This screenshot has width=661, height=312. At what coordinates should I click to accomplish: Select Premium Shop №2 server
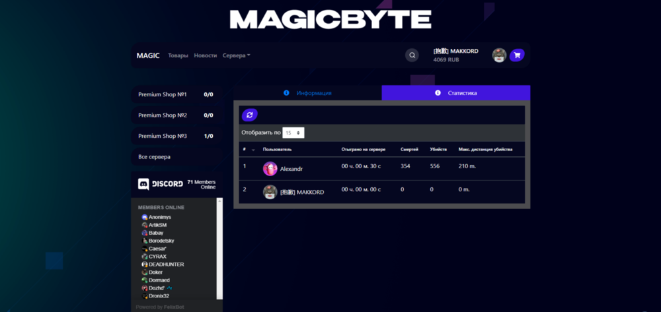click(176, 115)
